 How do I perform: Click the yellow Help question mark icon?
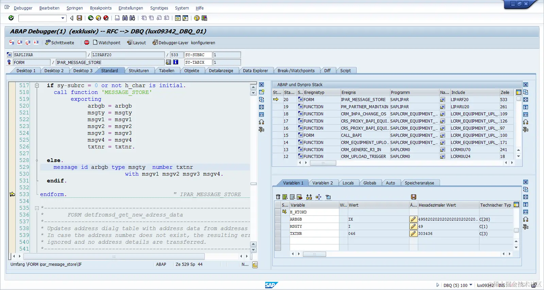tap(197, 18)
